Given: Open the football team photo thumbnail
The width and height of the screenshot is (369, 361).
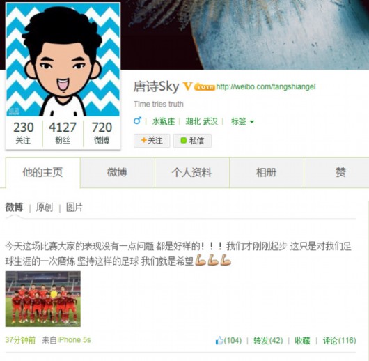Looking at the screenshot, I should (43, 299).
